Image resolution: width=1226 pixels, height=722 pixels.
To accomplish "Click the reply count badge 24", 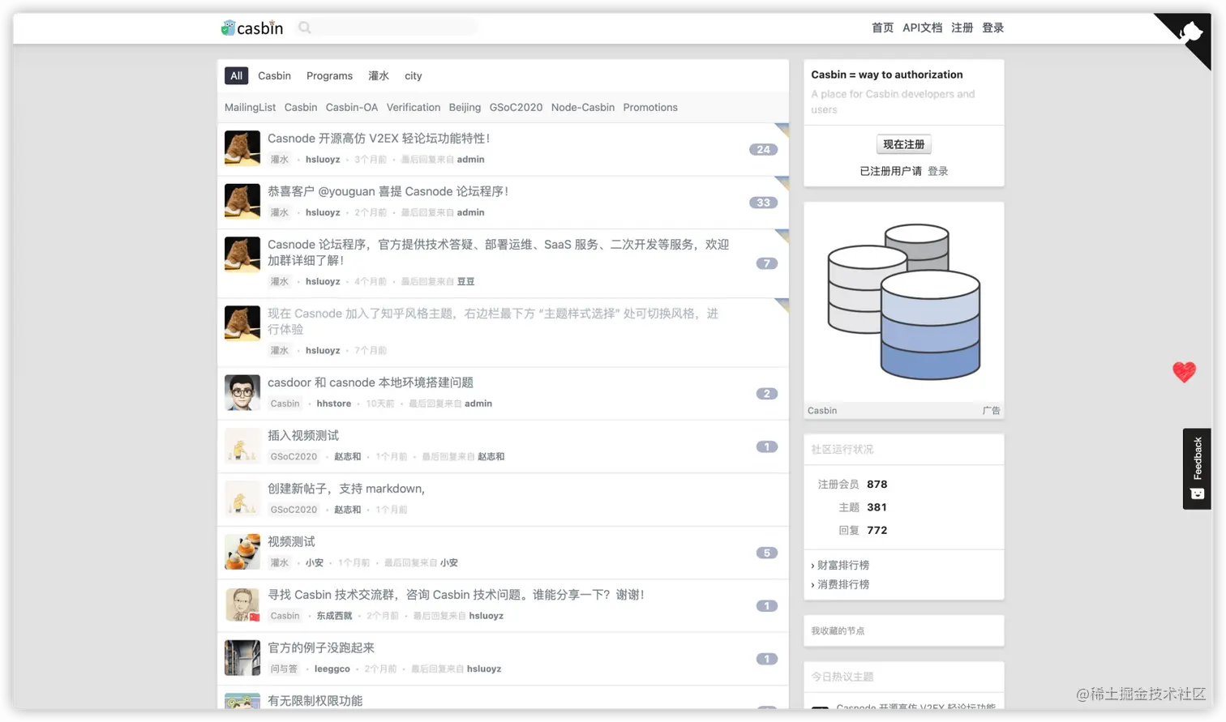I will pos(763,149).
